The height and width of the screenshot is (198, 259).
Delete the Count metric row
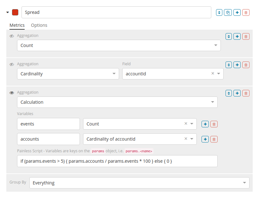246,37
